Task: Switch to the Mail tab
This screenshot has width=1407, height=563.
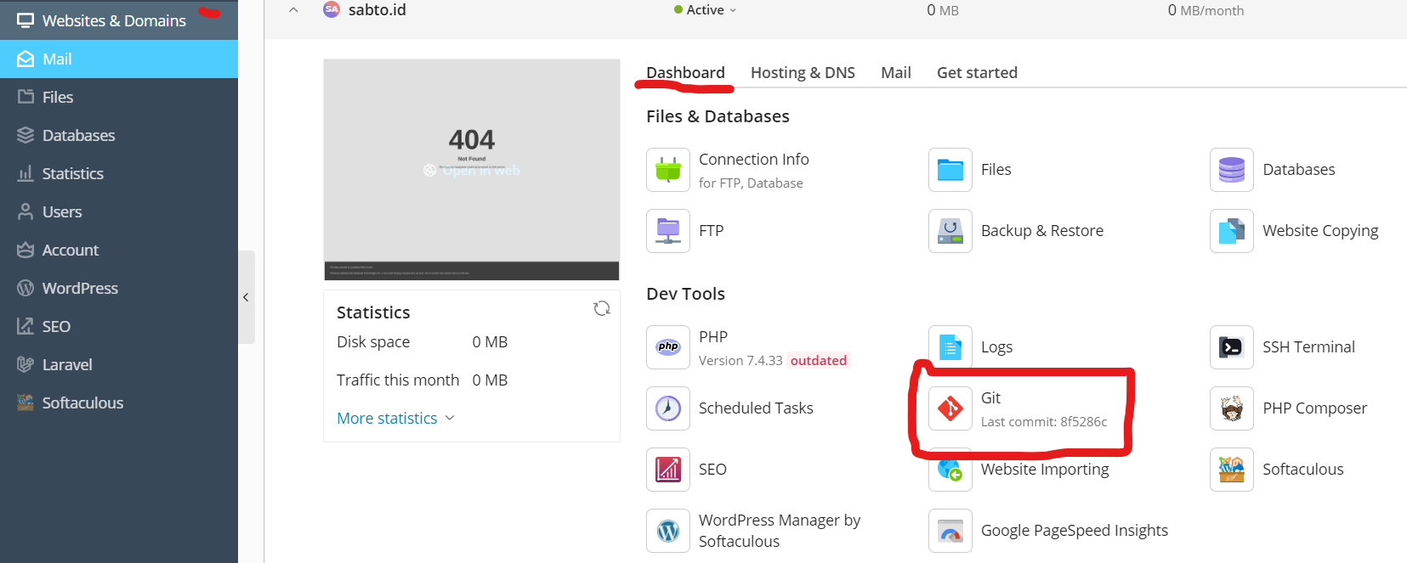Action: click(896, 73)
